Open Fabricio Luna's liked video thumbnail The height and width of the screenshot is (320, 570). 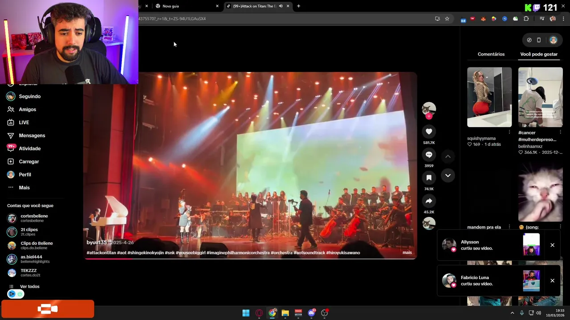point(531,280)
